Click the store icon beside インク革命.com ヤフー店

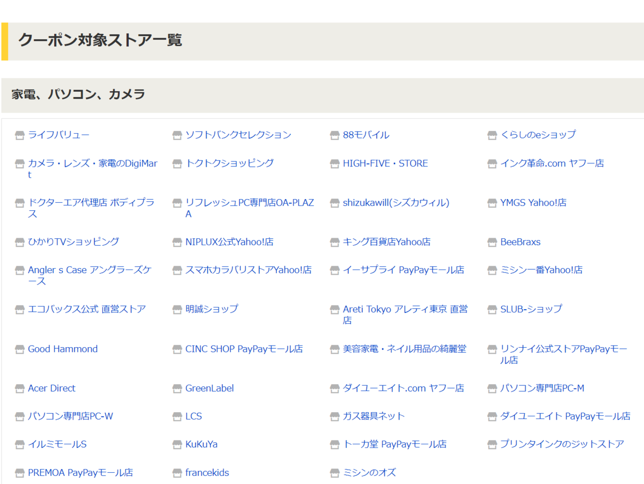(492, 164)
